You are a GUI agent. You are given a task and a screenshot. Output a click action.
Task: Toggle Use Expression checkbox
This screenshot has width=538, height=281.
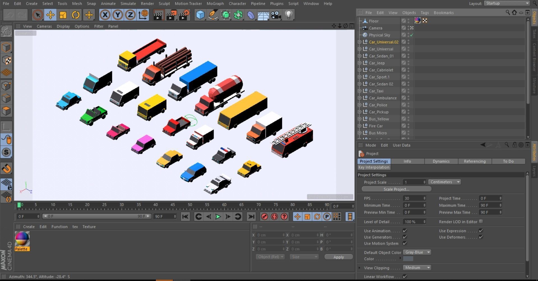click(x=481, y=231)
